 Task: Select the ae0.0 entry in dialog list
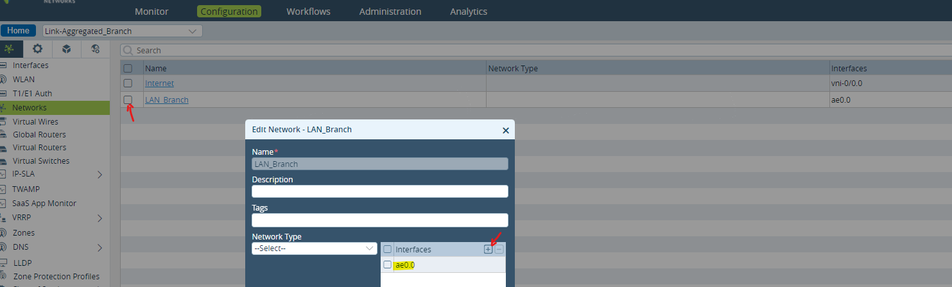pos(405,265)
